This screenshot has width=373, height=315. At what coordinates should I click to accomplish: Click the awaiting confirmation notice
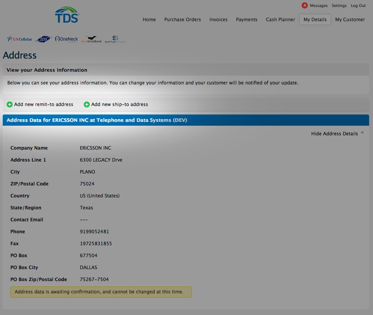click(101, 292)
